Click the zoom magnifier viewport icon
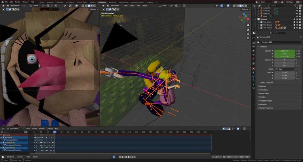Screen dimensions: 303x162 (x=248, y=25)
